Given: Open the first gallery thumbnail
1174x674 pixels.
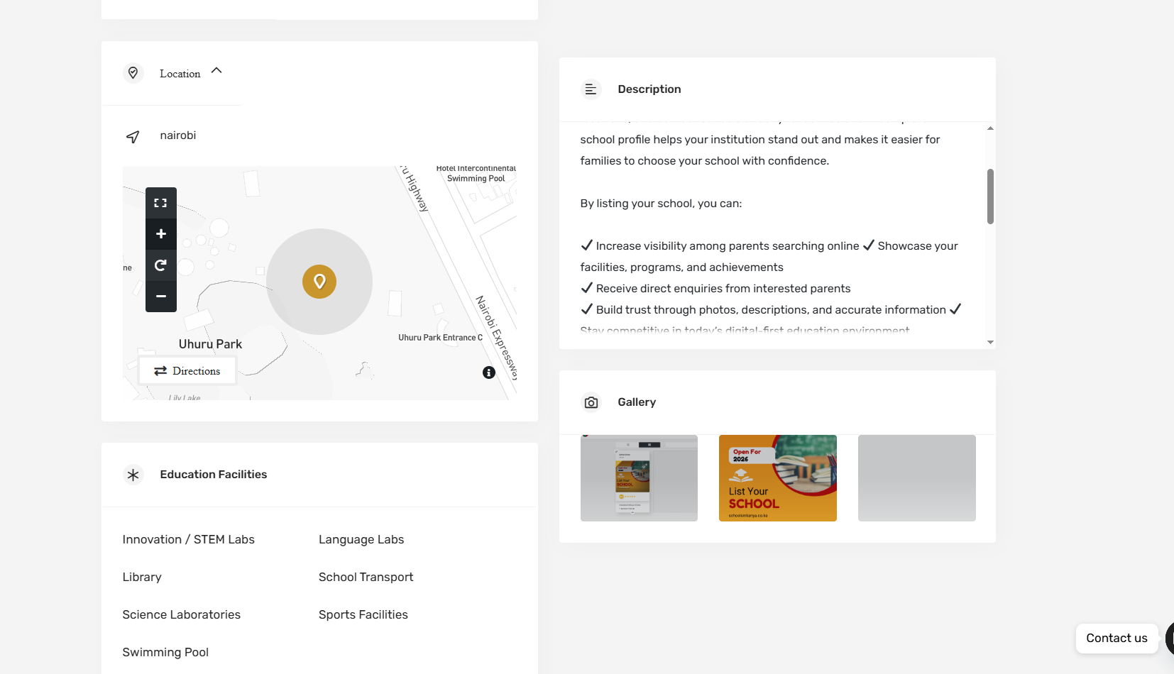Looking at the screenshot, I should tap(639, 478).
